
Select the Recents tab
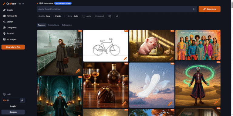[x=42, y=25]
